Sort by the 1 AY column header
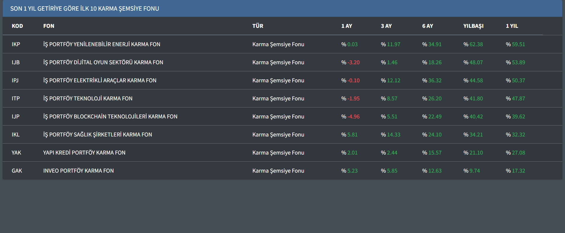 [346, 26]
